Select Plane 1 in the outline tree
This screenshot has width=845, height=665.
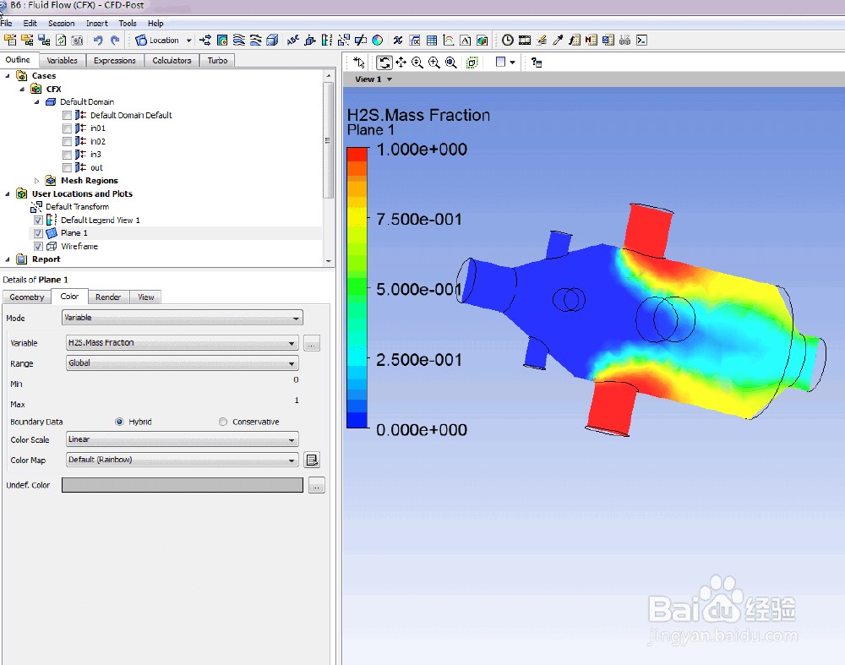[x=74, y=233]
